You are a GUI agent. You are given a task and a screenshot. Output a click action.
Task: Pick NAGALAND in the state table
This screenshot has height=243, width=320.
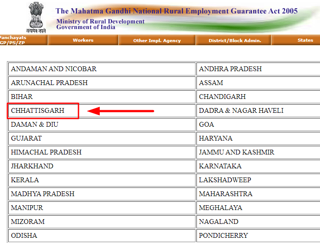pos(219,222)
